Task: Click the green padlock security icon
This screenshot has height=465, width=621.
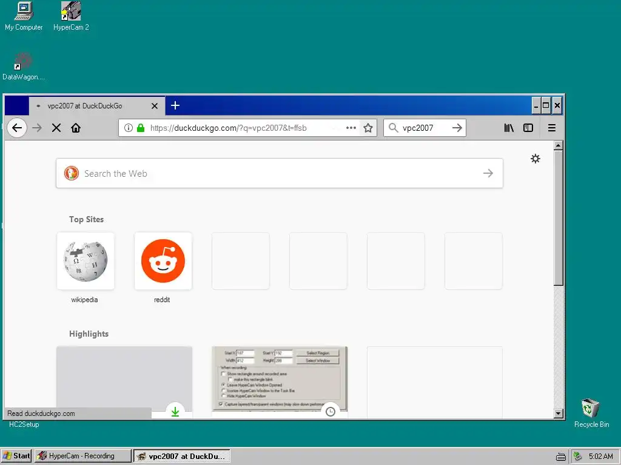Action: (141, 128)
